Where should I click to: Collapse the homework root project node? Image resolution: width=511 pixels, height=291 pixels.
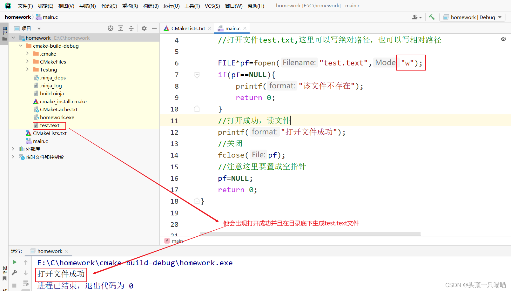[x=13, y=38]
